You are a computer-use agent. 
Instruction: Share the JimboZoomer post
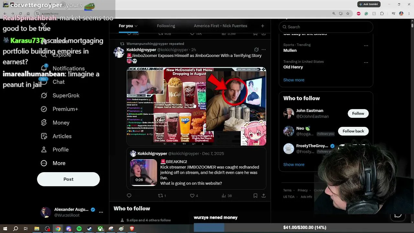tap(264, 195)
